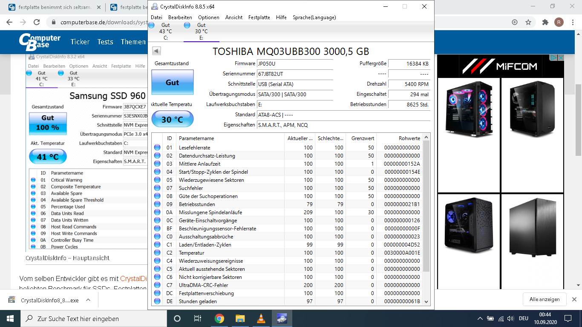The height and width of the screenshot is (327, 582).
Task: Show hidden system tray icons chevron
Action: point(480,318)
